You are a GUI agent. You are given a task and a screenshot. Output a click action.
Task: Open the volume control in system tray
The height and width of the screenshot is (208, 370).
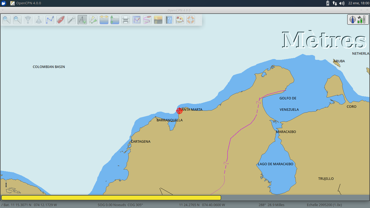[342, 3]
